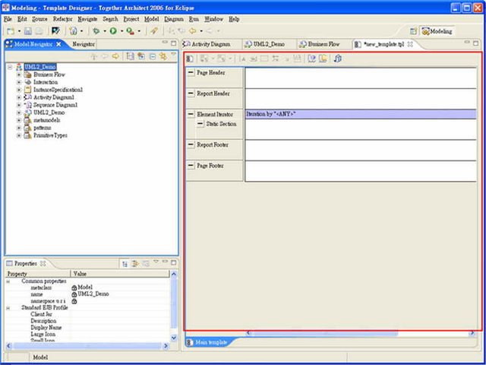Select the Interaction tree item
Viewport: 486px width, 365px height.
(46, 82)
